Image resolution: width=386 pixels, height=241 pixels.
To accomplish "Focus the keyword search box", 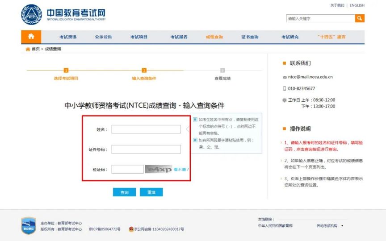I will [320, 18].
